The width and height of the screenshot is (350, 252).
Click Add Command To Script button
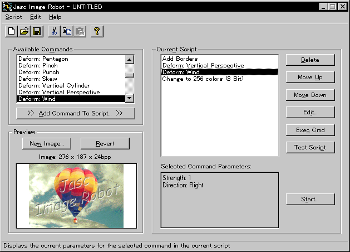(x=76, y=113)
